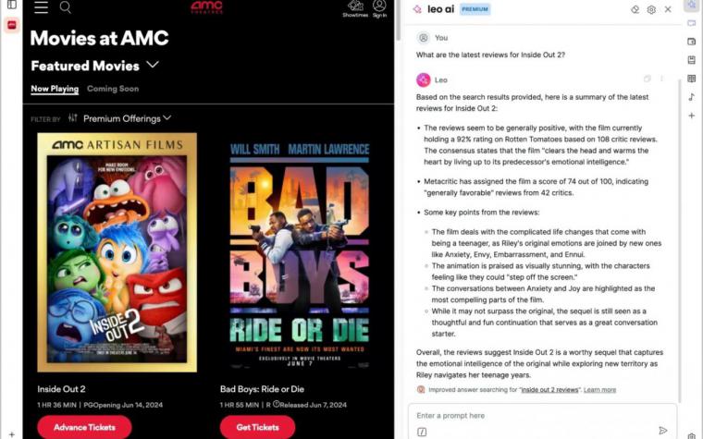This screenshot has width=703, height=439.
Task: Open Showtimes from the AMC header
Action: click(x=355, y=9)
